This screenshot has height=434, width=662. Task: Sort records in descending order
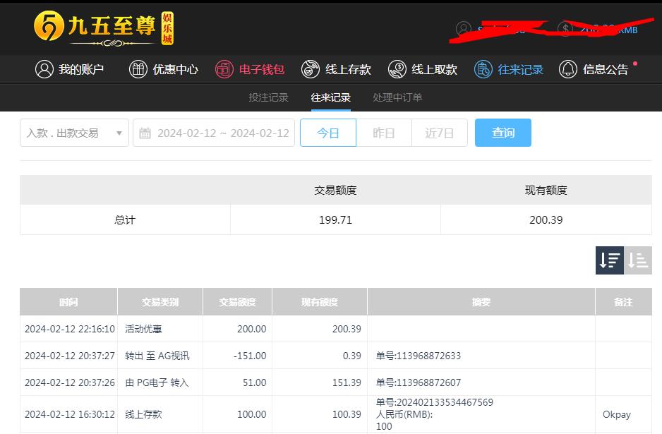(610, 260)
